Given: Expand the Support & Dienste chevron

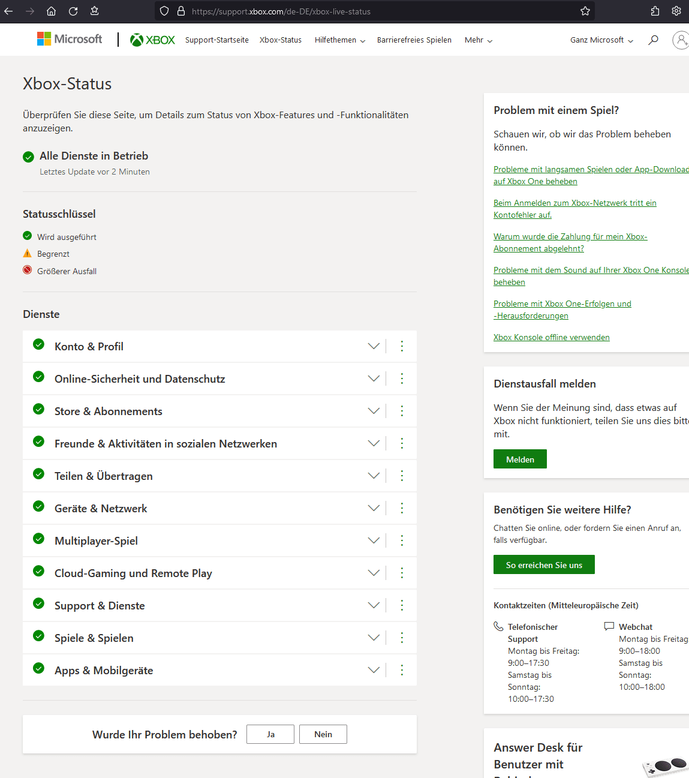Looking at the screenshot, I should [374, 605].
